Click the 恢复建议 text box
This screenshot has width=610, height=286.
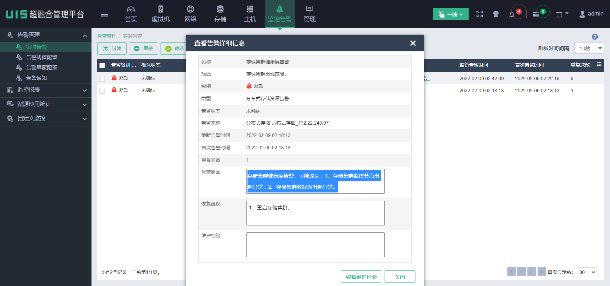315,213
